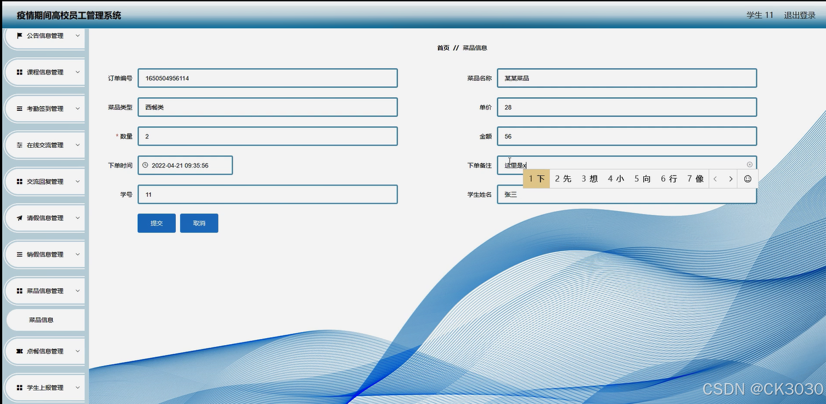The width and height of the screenshot is (826, 404).
Task: Click the 菜品信息 breadcrumb entry
Action: (475, 48)
